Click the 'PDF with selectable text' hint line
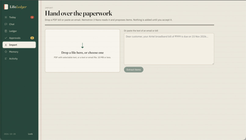Image resolution: width=246 pixels, height=140 pixels. [x=82, y=57]
